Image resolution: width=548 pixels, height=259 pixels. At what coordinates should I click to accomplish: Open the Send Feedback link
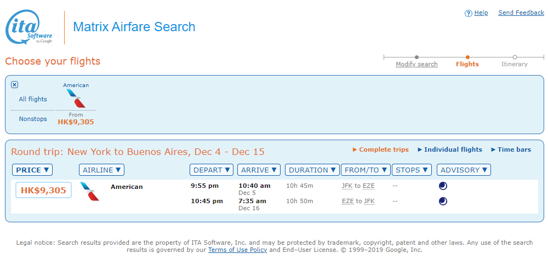coord(521,13)
